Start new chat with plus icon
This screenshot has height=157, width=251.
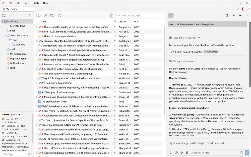click(x=234, y=15)
